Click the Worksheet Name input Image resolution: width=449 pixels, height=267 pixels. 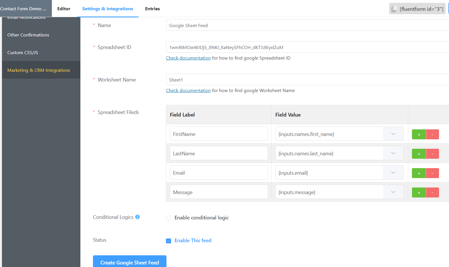click(x=307, y=80)
